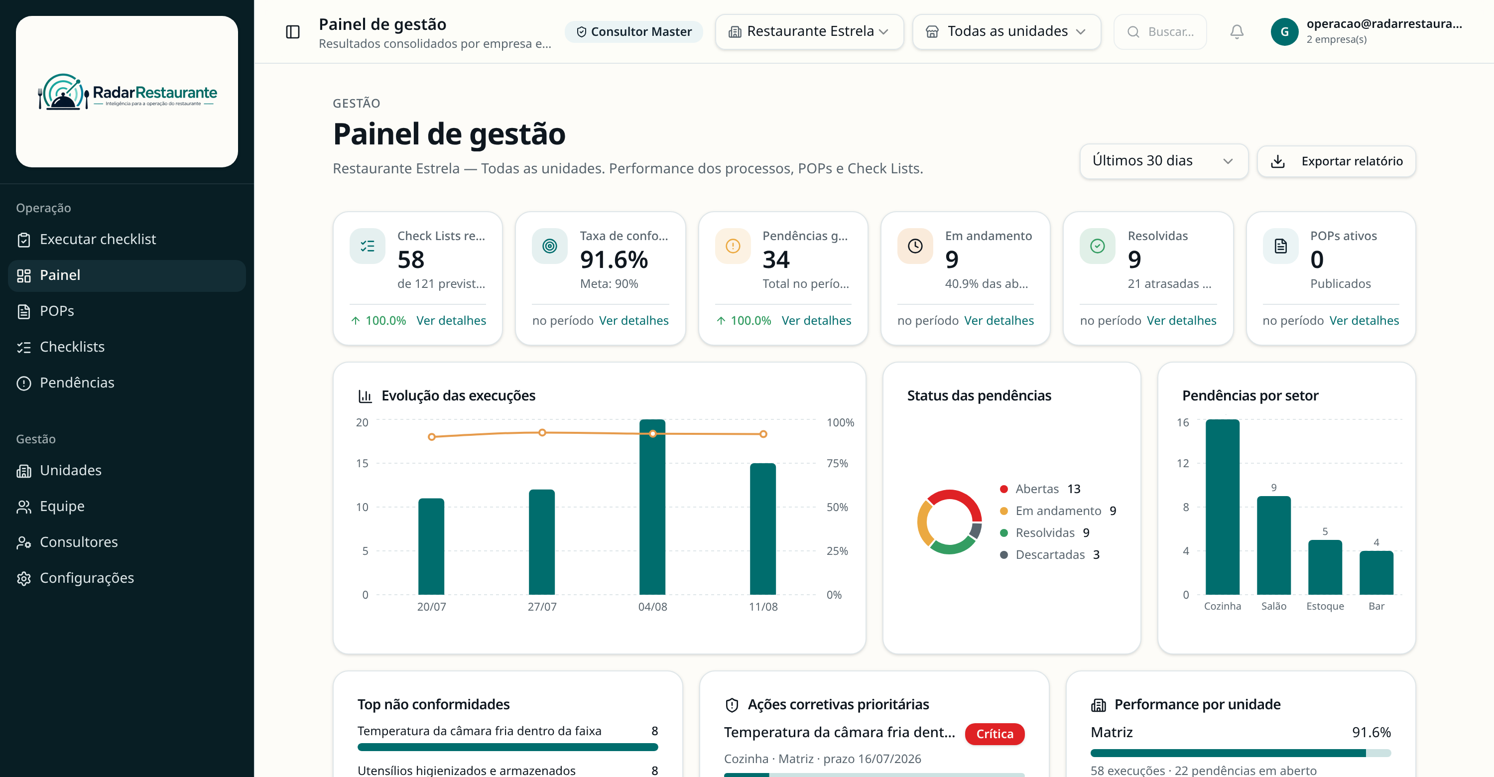Image resolution: width=1494 pixels, height=777 pixels.
Task: Click the Em andamento clock icon
Action: (915, 246)
